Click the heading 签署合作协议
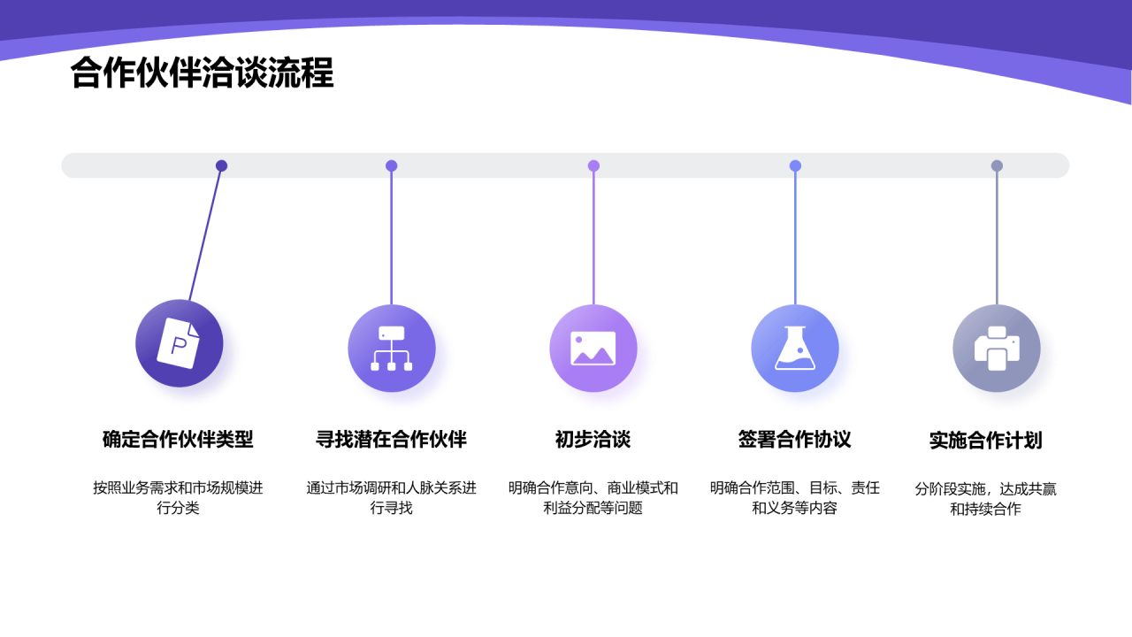Image resolution: width=1132 pixels, height=637 pixels. tap(795, 438)
